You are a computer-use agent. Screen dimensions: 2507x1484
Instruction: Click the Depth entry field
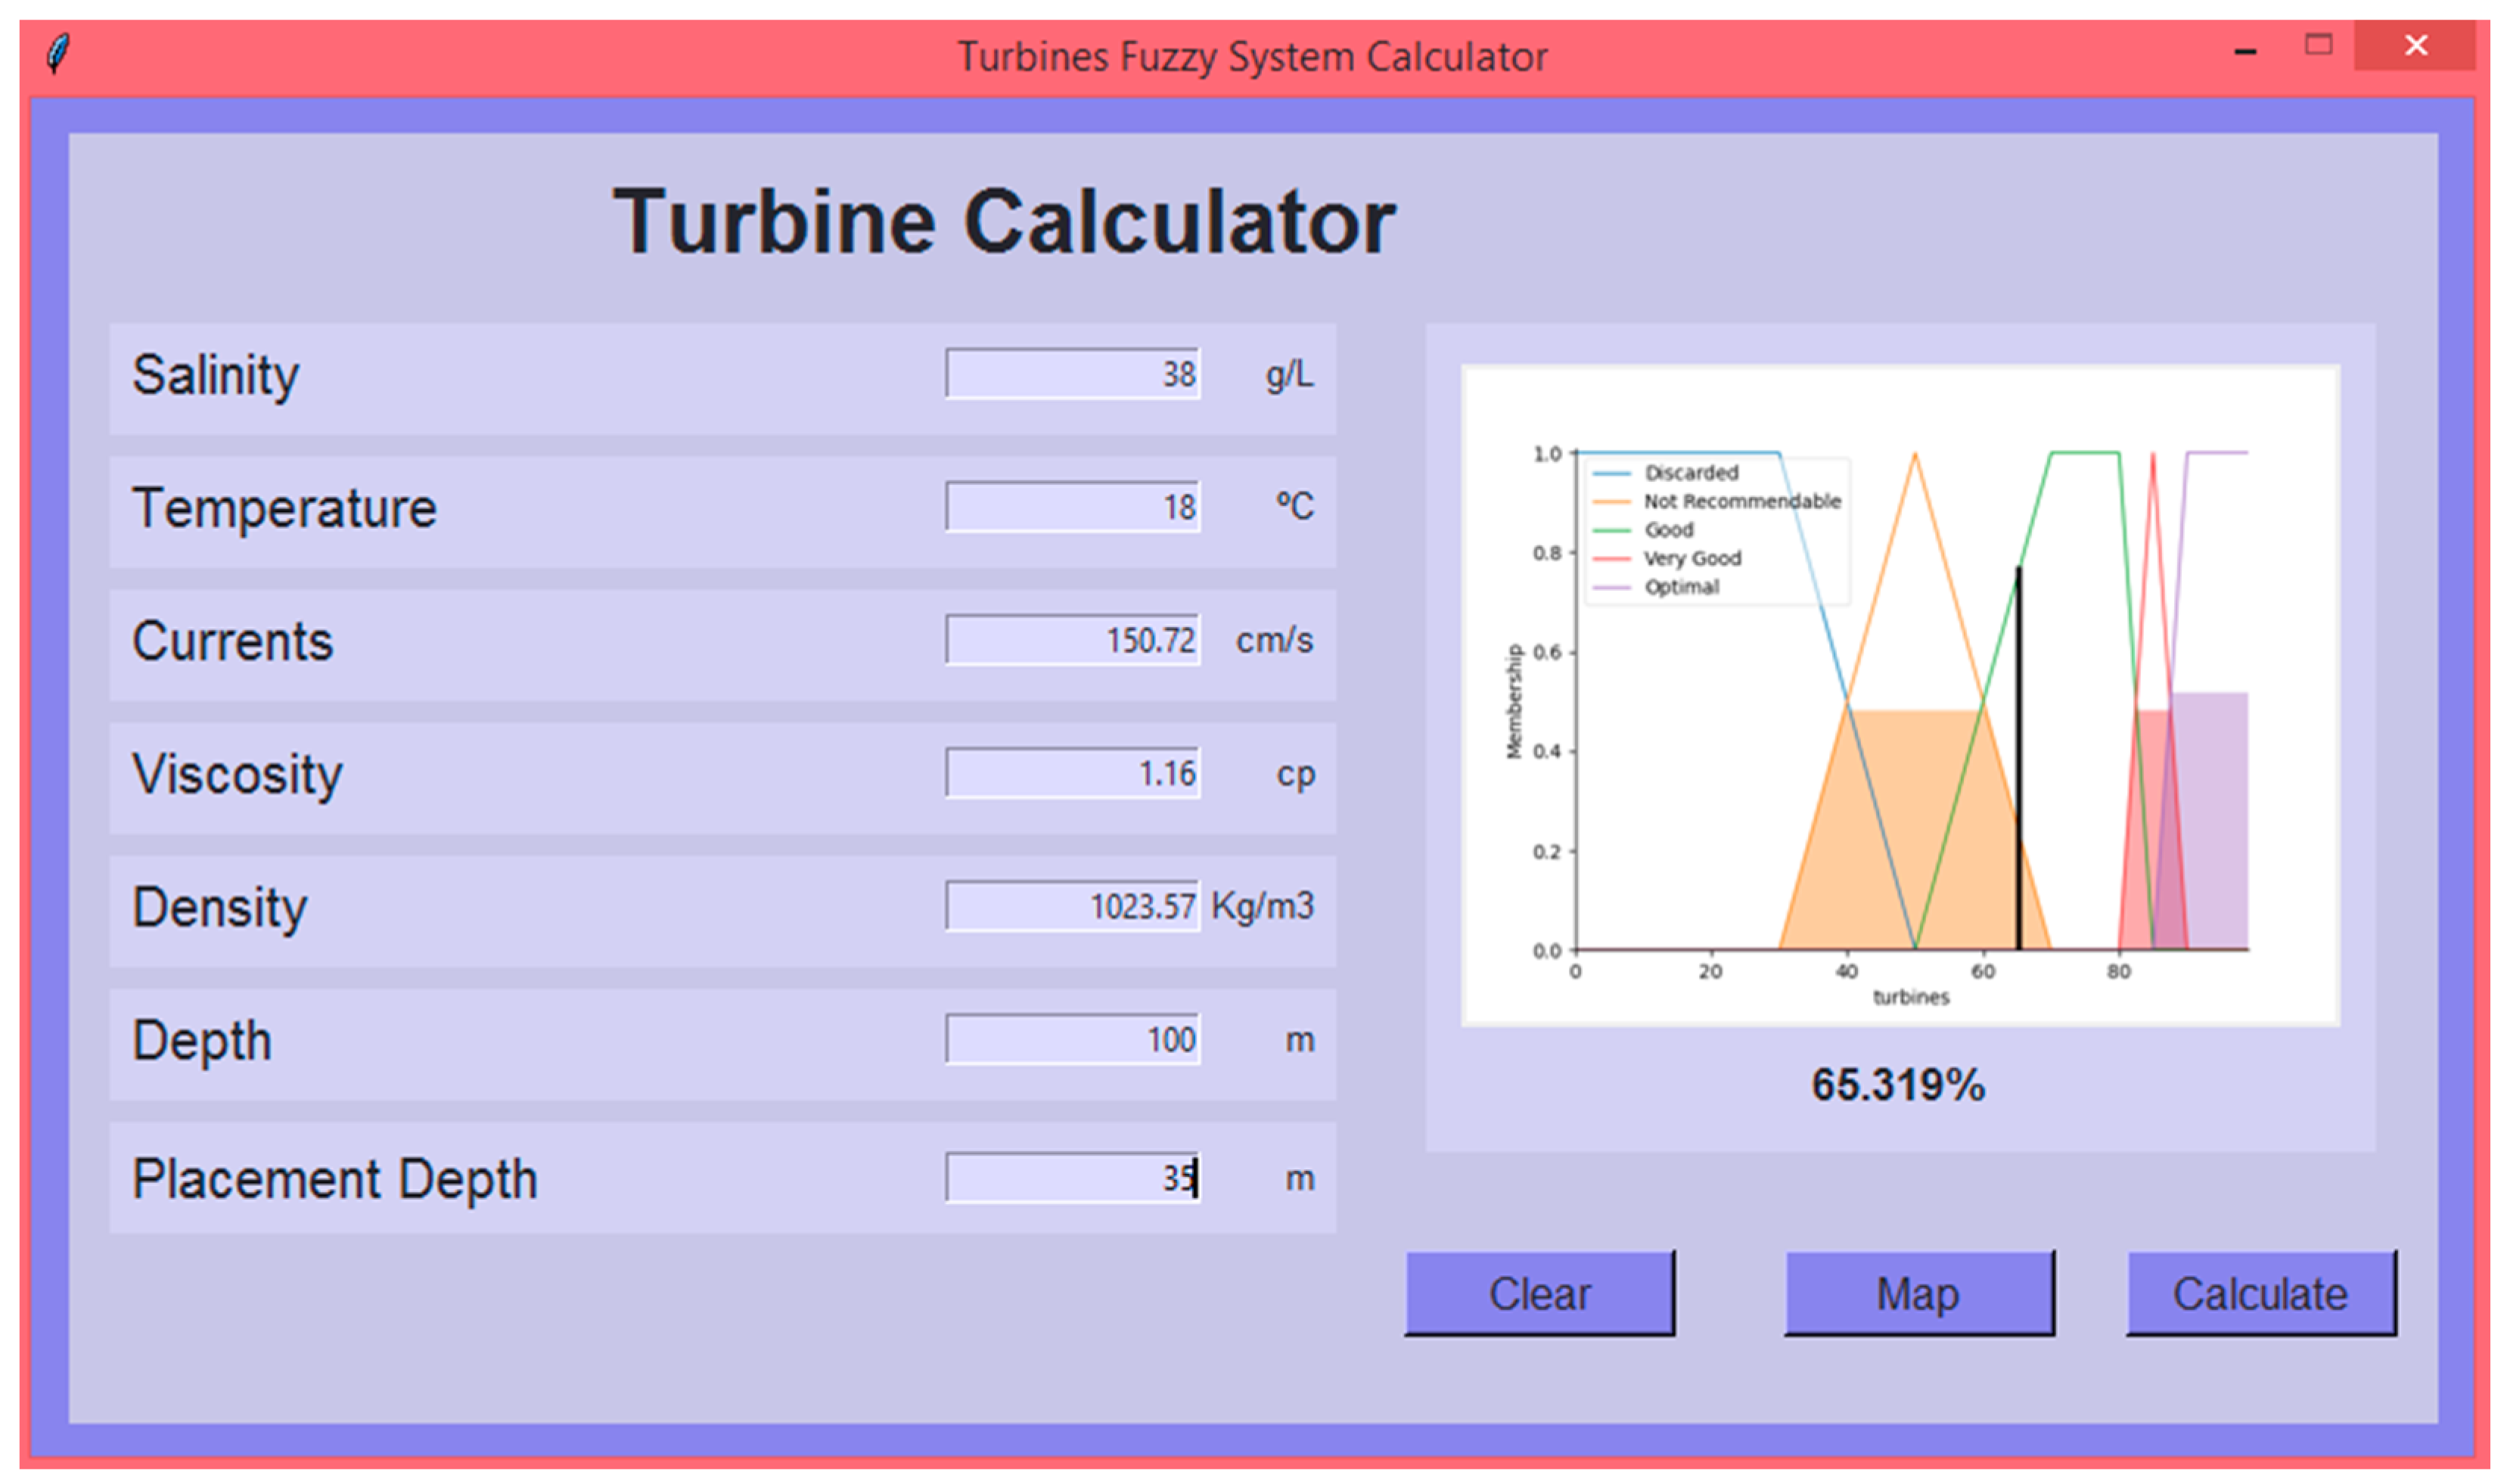[x=1071, y=1039]
